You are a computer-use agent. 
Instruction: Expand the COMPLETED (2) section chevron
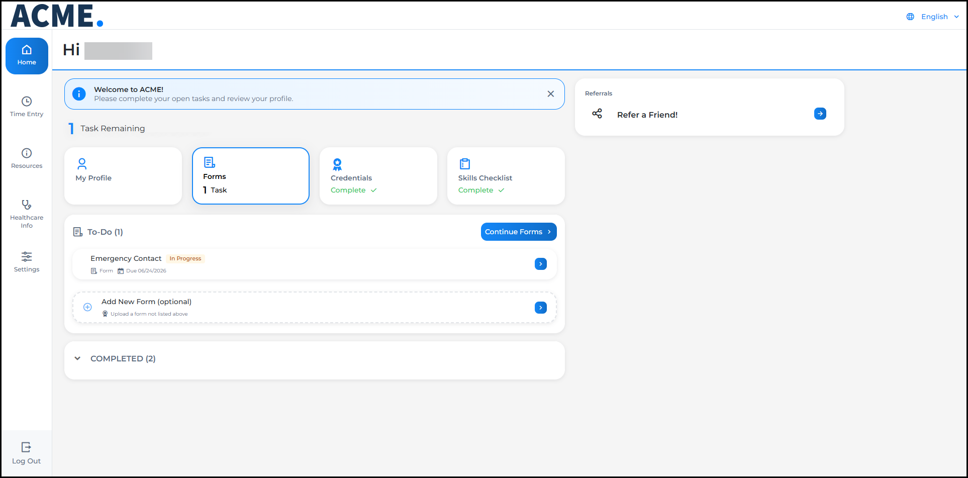click(77, 358)
